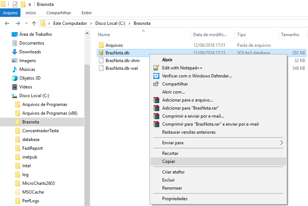Screen dimensions: 308x206
Task: Open the FastReport folder in sidebar
Action: click(33, 148)
